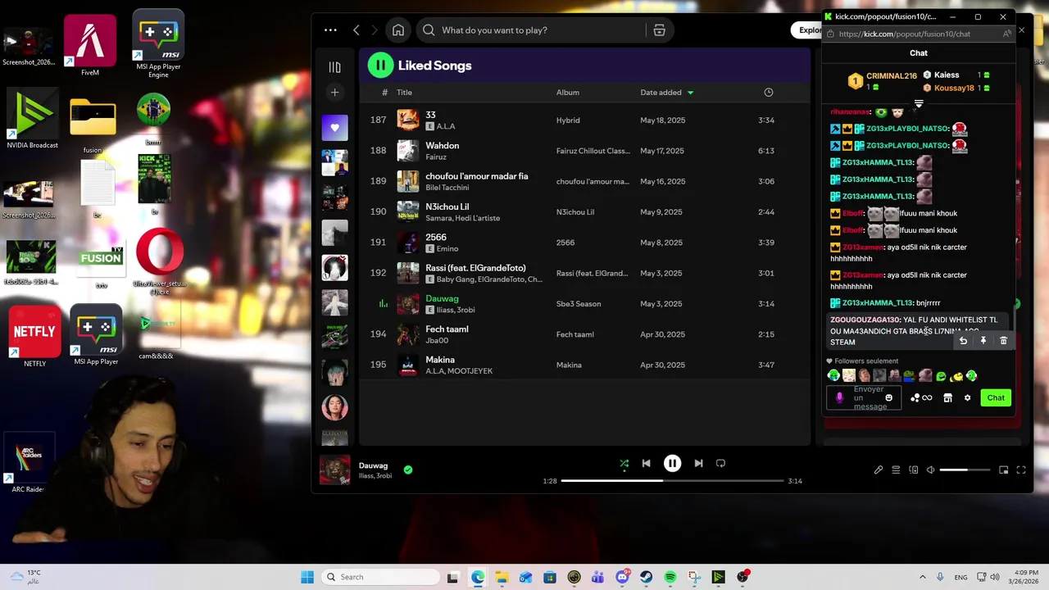Open Kick chat settings gear
The image size is (1049, 590).
point(967,397)
